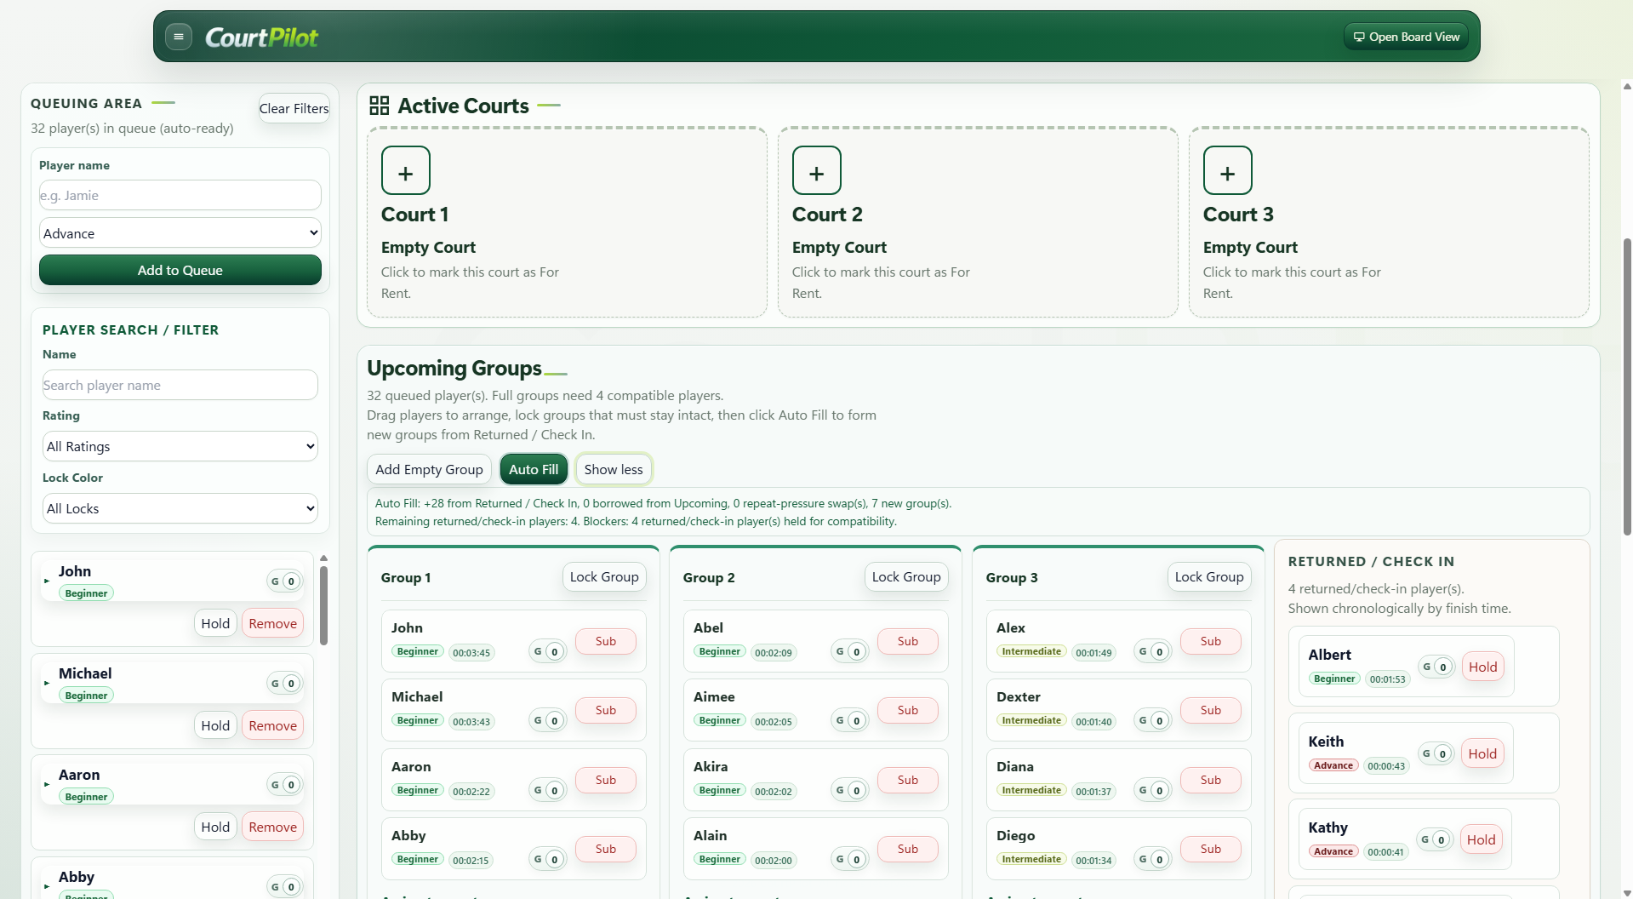Sub out Aimee in Group 2
Viewport: 1633px width, 899px height.
908,710
